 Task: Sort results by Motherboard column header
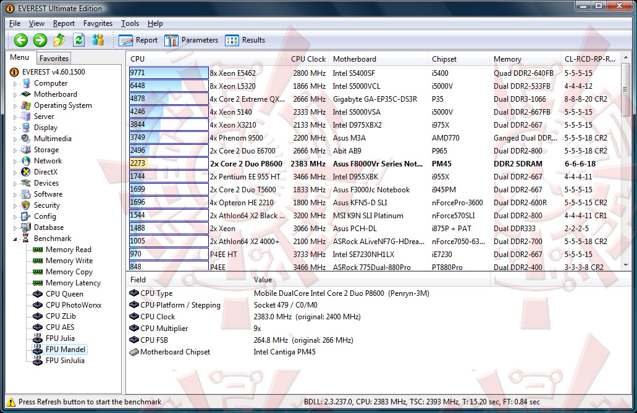click(378, 59)
